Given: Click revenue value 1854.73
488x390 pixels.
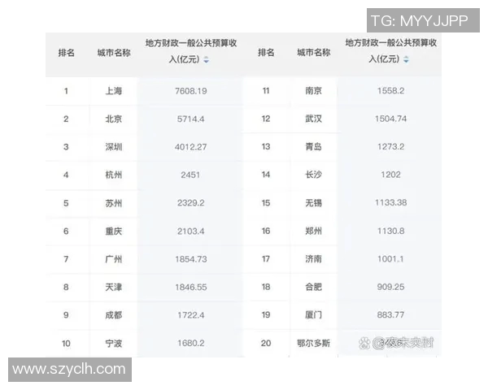Looking at the screenshot, I should click(x=191, y=259).
